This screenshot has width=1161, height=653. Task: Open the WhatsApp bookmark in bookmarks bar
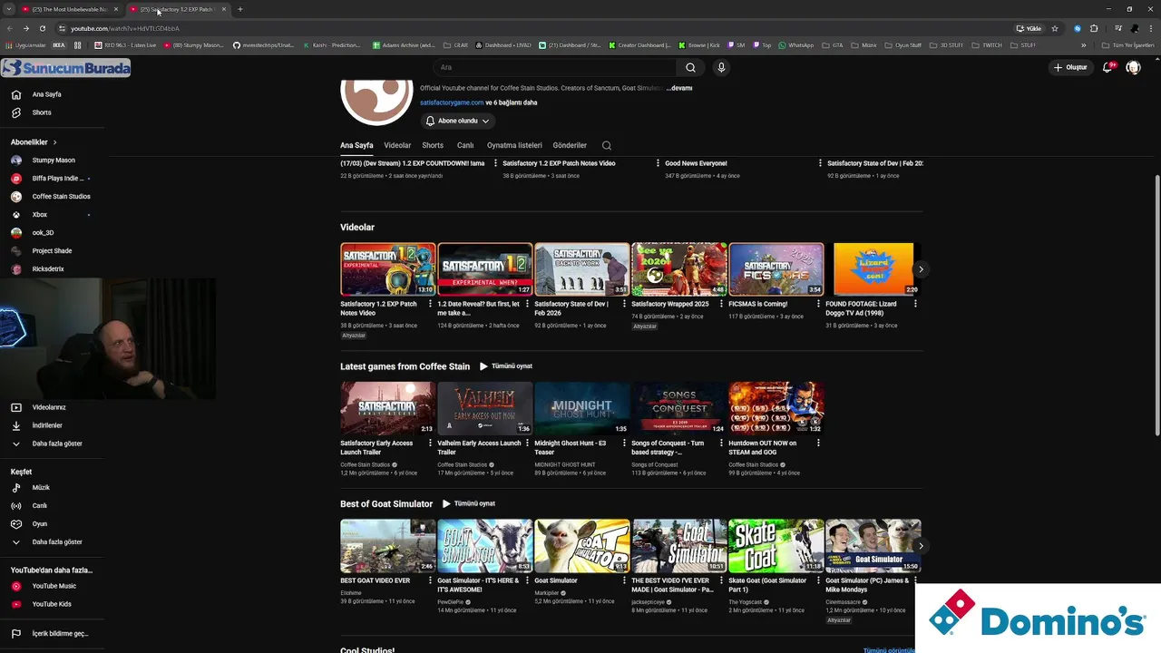click(796, 44)
